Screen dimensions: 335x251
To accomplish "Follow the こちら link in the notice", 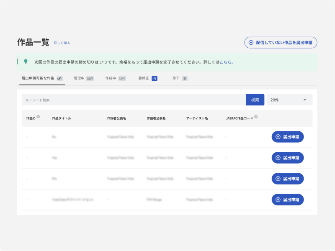I will tap(225, 62).
